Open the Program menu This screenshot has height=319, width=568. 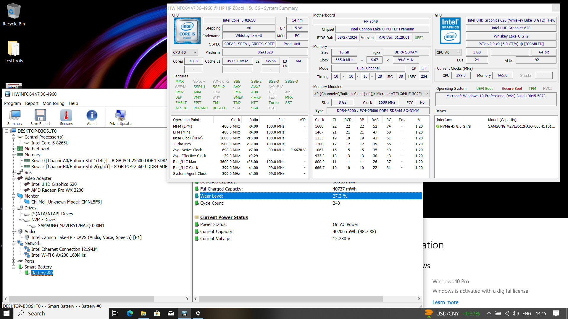[12, 103]
